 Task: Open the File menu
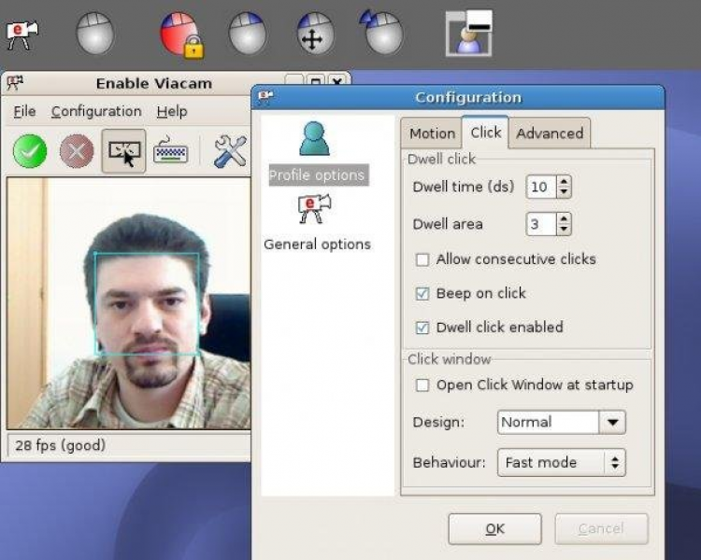click(24, 111)
